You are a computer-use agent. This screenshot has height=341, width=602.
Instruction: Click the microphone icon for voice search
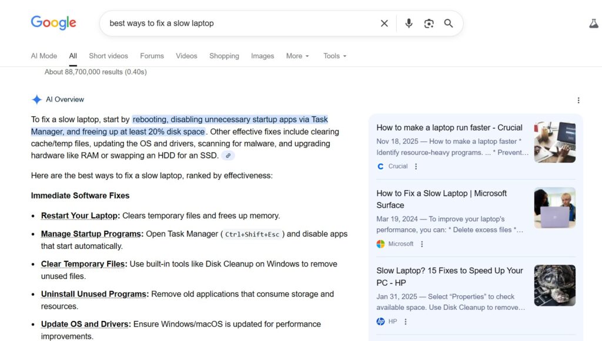pos(409,23)
